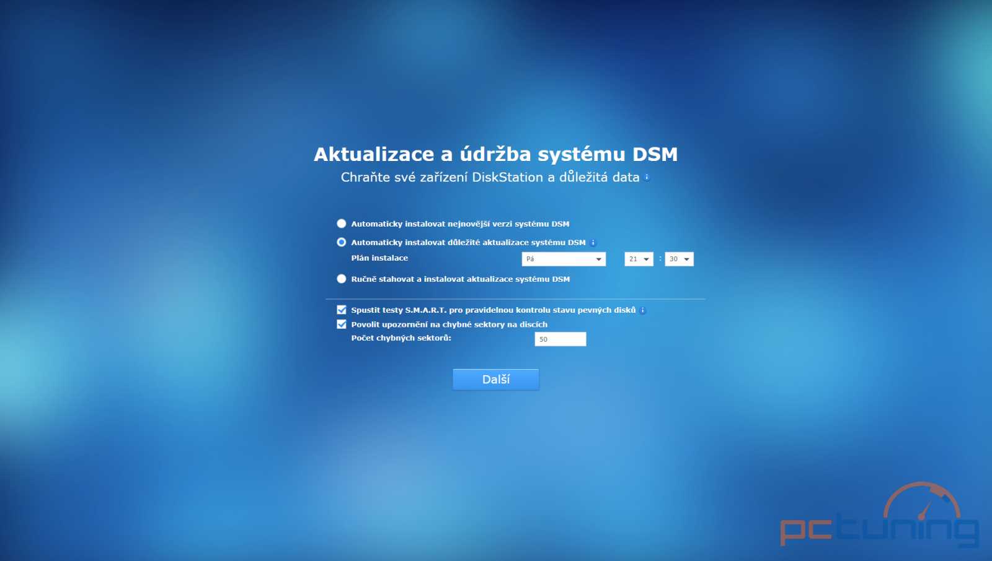The height and width of the screenshot is (561, 992).
Task: Click the info icon beside important DSM updates option
Action: click(593, 243)
